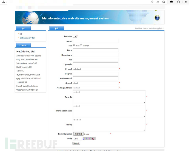Focus the Degree input field
The height and width of the screenshot is (151, 189).
[96, 74]
